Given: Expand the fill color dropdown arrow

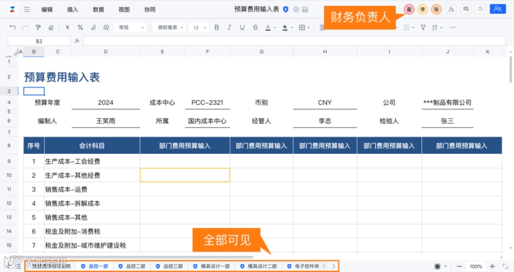Looking at the screenshot, I should [x=291, y=28].
